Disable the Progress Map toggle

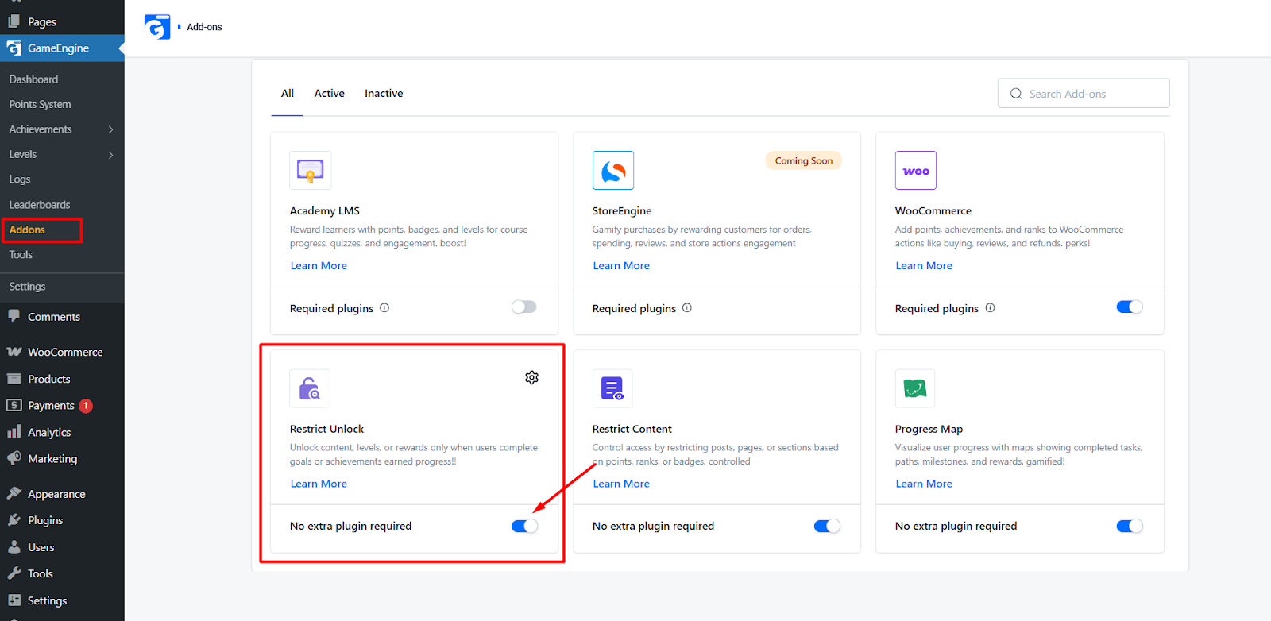tap(1130, 526)
